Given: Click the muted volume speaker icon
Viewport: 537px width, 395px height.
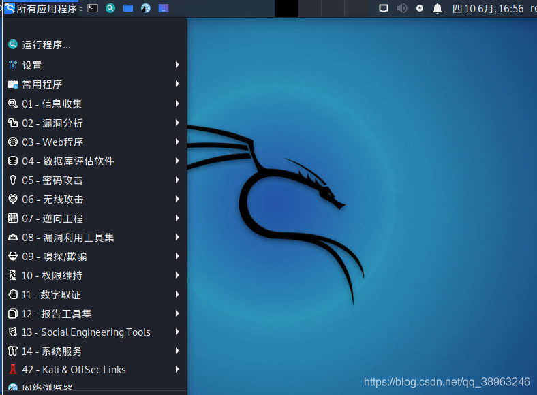Looking at the screenshot, I should tap(401, 8).
